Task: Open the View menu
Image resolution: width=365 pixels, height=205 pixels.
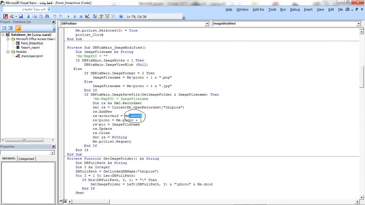Action: 320,9
